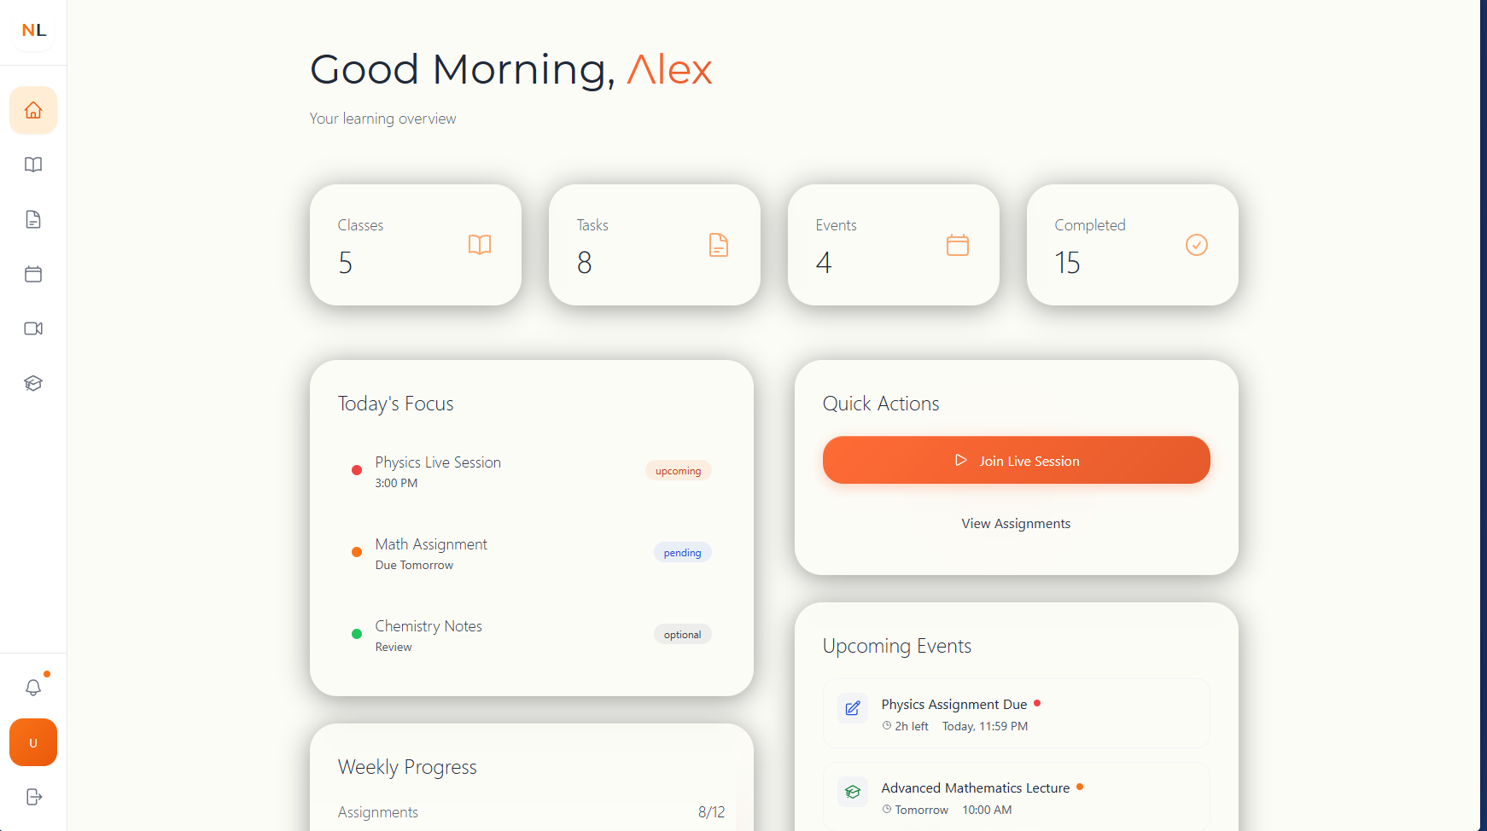1487x831 pixels.
Task: Click the Due Tomorrow text
Action: [x=414, y=565]
